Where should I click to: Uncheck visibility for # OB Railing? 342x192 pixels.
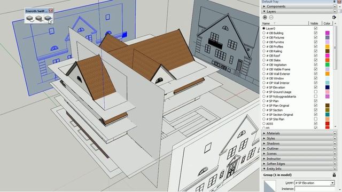point(316,51)
